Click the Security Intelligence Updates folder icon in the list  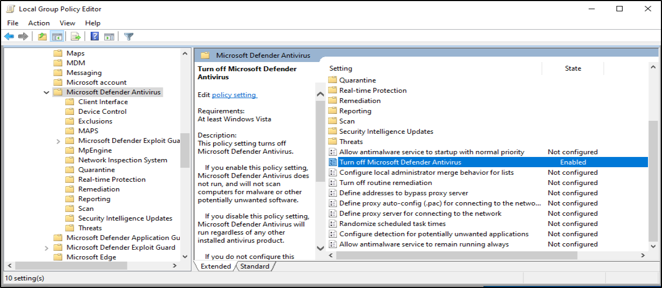333,132
